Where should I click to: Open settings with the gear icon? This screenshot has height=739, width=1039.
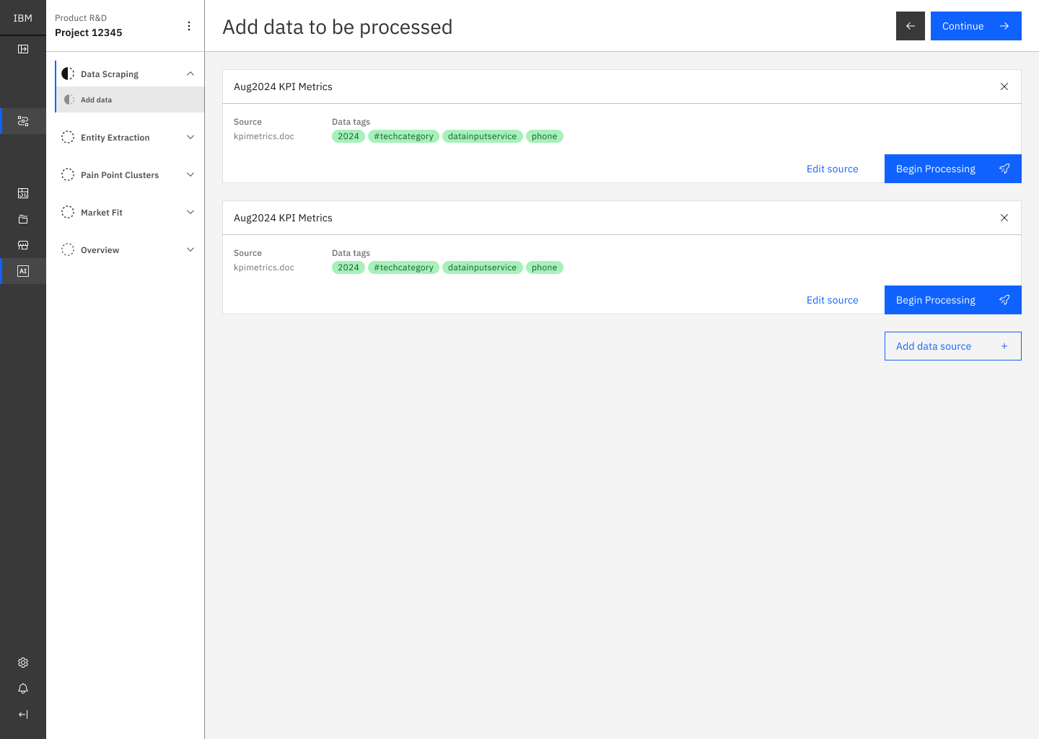[23, 663]
